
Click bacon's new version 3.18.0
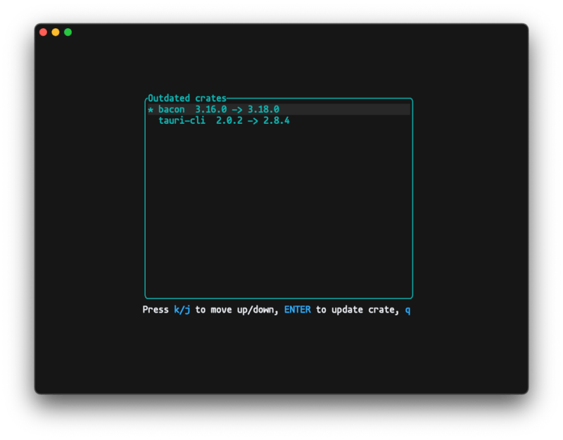[x=263, y=110]
